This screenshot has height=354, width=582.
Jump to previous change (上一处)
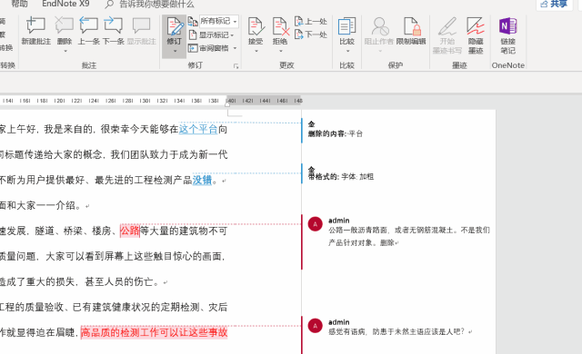[x=311, y=22]
